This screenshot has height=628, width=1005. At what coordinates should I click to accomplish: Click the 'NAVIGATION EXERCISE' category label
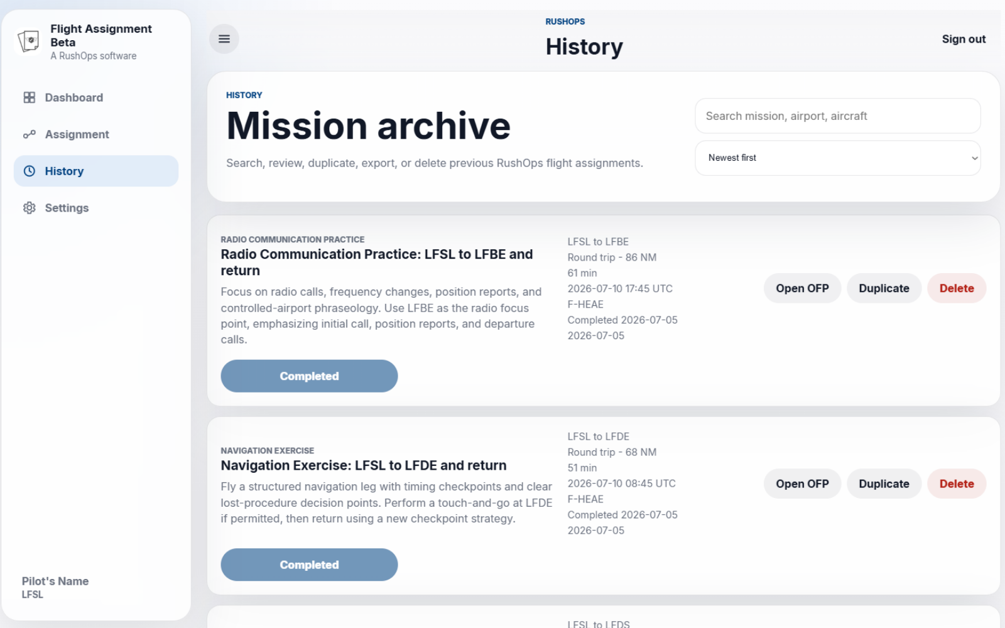[x=267, y=450]
